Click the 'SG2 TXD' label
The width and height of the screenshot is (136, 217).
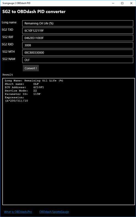[7, 30]
